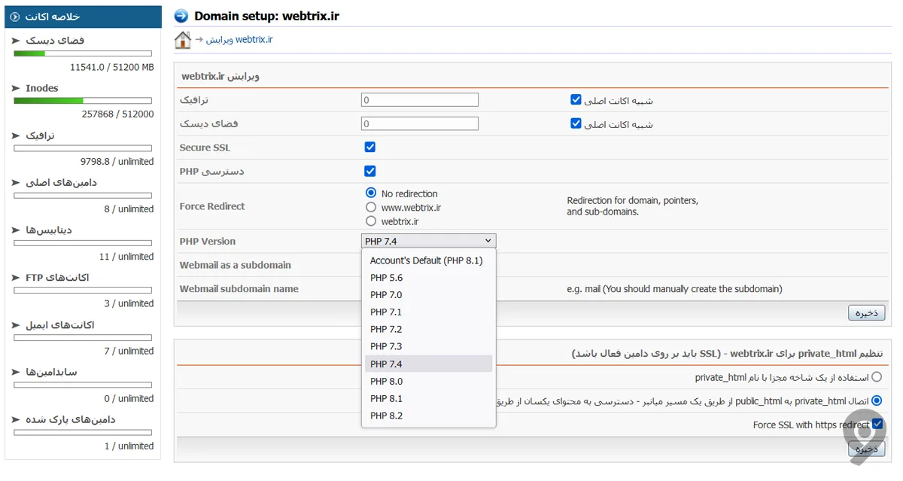903x481 pixels.
Task: Click the arrow icon next to اکانت‌های ایمیل
Action: (17, 325)
